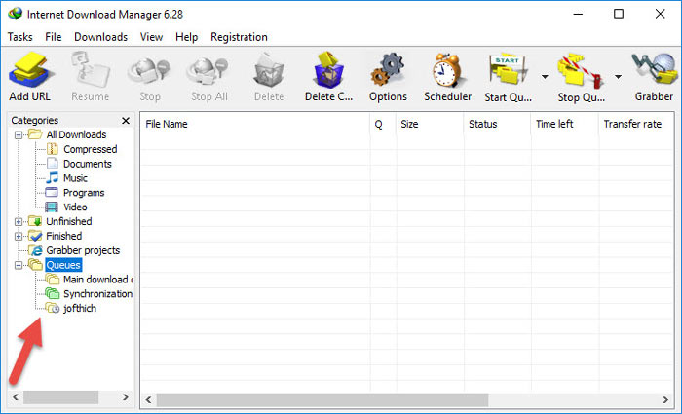Select the All Downloads category
682x414 pixels.
pos(76,134)
